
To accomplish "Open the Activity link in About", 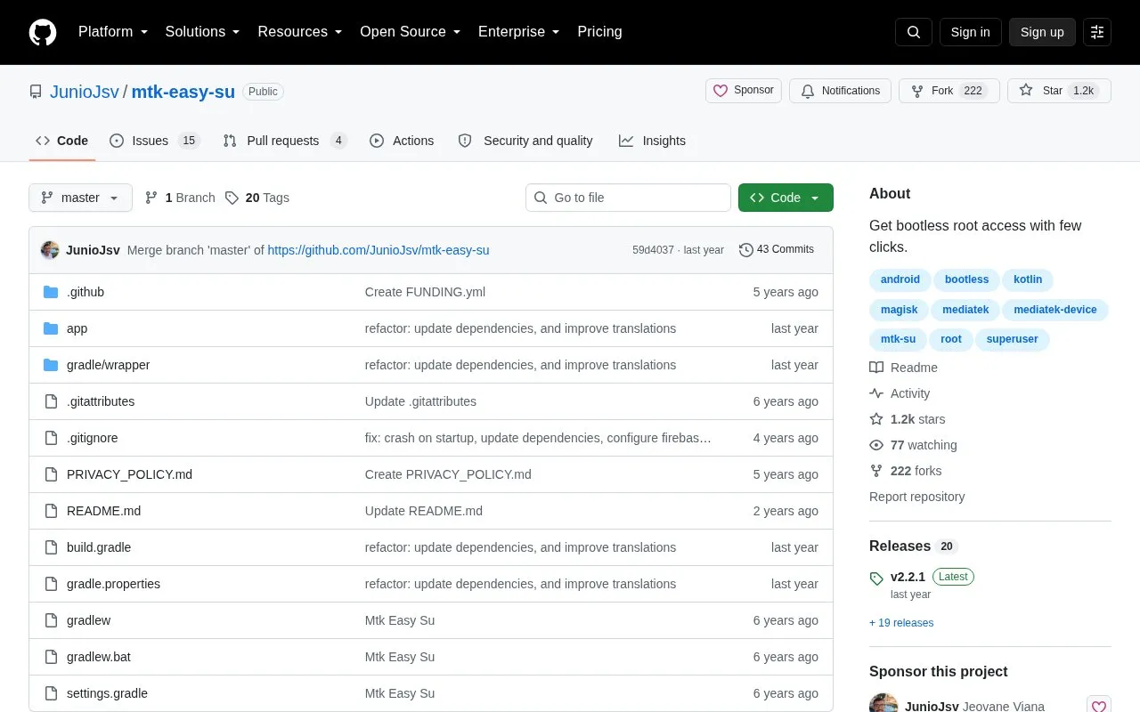I will click(x=900, y=393).
